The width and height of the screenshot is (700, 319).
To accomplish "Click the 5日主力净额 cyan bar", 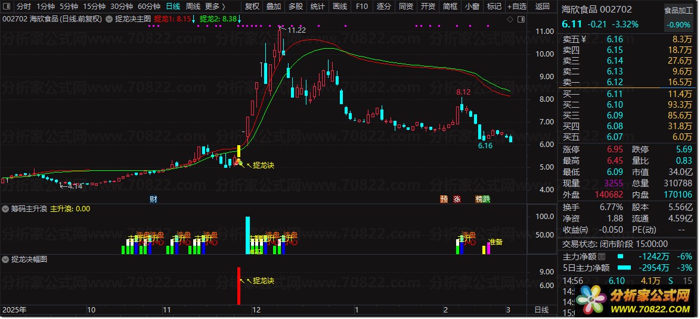I will [x=624, y=268].
